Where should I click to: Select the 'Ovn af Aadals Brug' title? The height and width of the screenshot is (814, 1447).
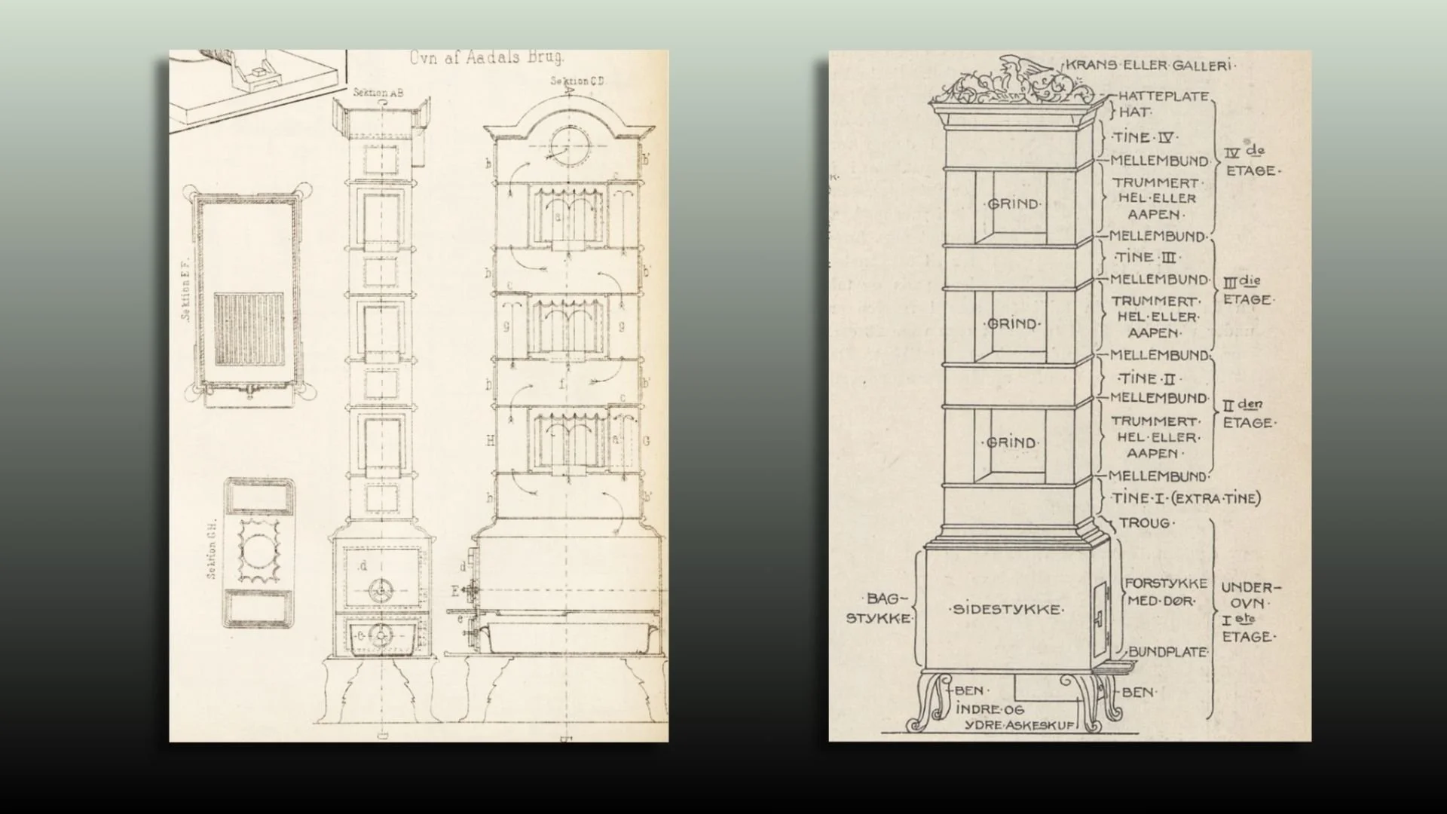click(x=487, y=58)
